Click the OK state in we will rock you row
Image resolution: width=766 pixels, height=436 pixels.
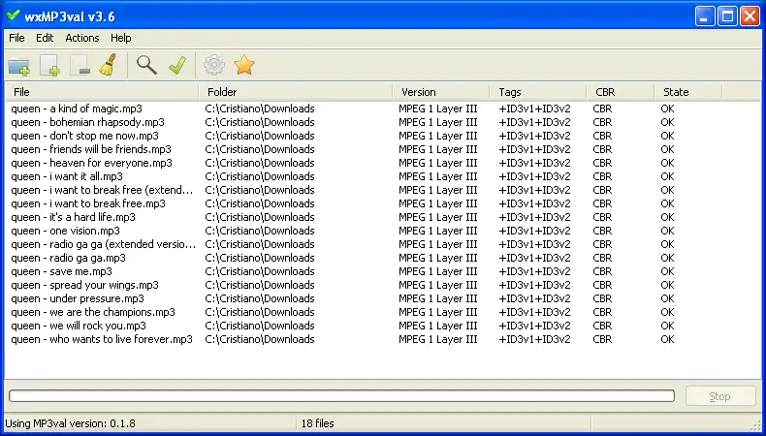coord(667,326)
